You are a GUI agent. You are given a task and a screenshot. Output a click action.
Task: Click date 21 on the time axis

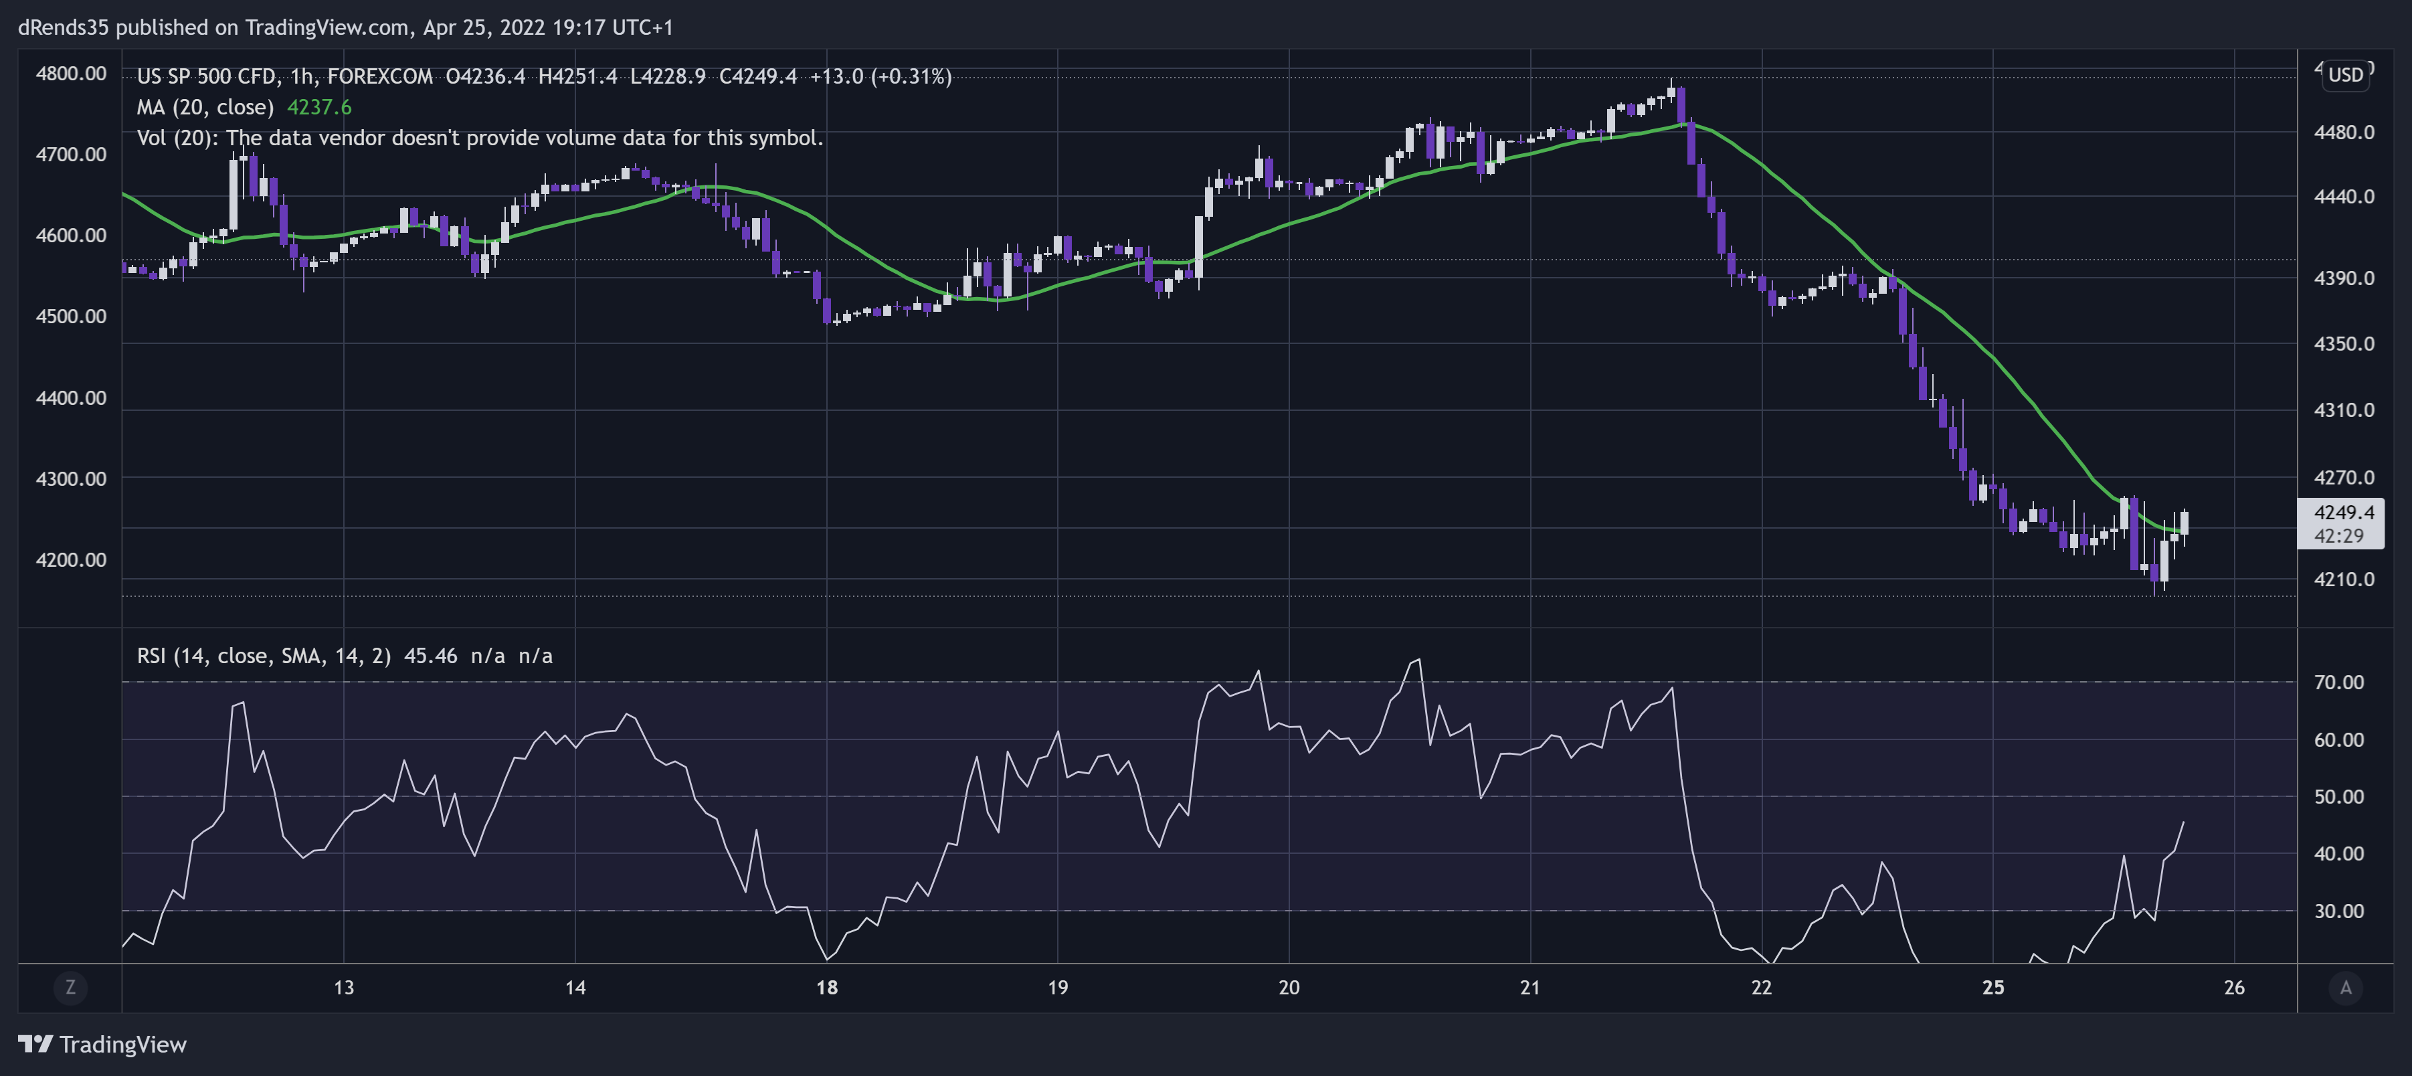(1530, 987)
